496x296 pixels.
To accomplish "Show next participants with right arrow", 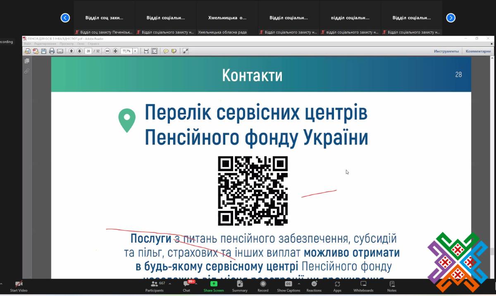I will [x=451, y=18].
